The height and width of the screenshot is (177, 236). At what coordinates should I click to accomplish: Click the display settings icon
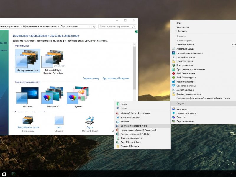coord(173,113)
